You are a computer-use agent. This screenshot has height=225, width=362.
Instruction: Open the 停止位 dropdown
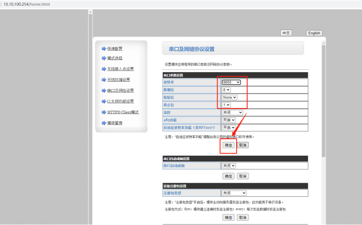226,105
